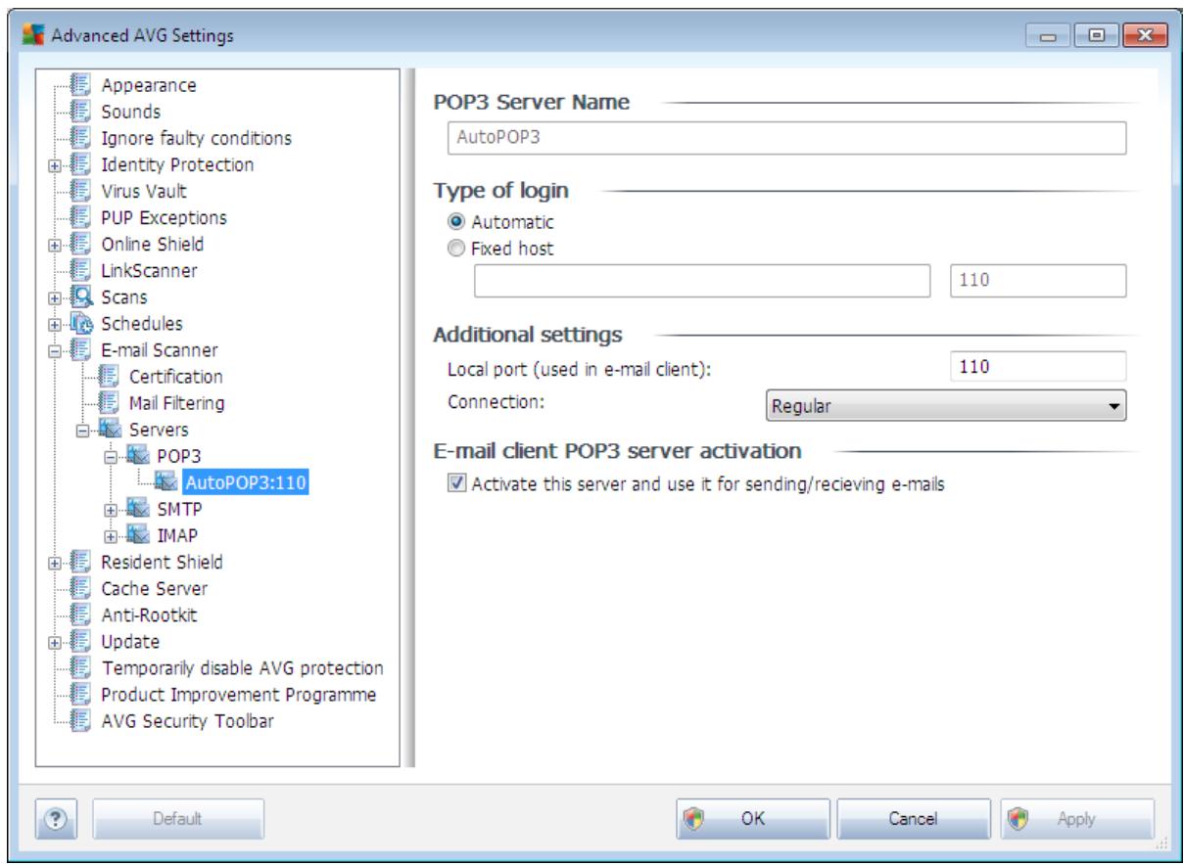
Task: Click the Fixed host address field
Action: [701, 280]
